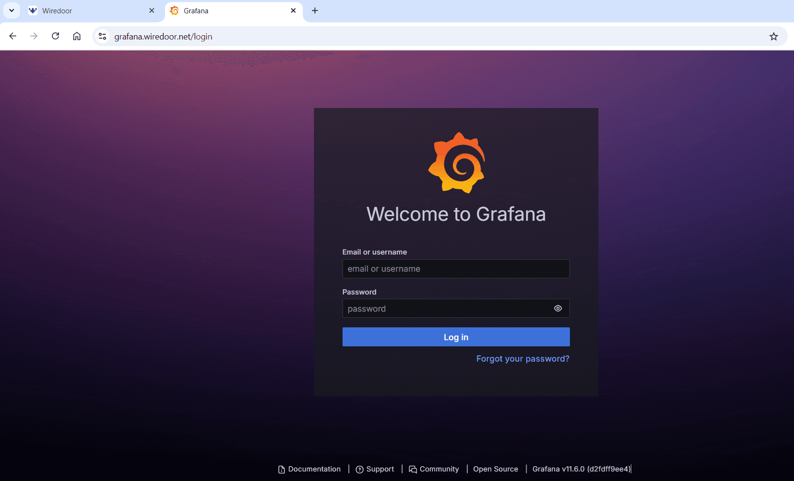The height and width of the screenshot is (481, 794).
Task: Click the reload page icon
Action: pos(55,36)
